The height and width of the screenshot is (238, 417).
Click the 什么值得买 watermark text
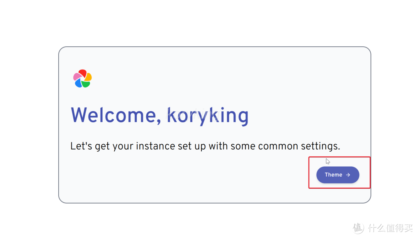tap(390, 228)
